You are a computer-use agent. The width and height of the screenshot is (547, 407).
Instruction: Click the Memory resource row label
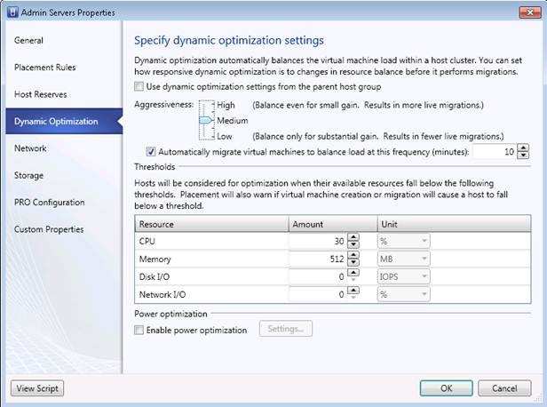(155, 259)
